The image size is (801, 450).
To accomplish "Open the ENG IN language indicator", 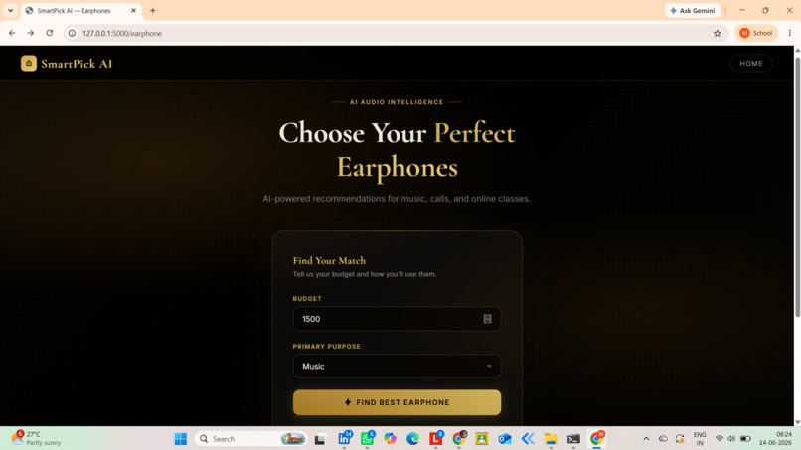I will (x=700, y=439).
